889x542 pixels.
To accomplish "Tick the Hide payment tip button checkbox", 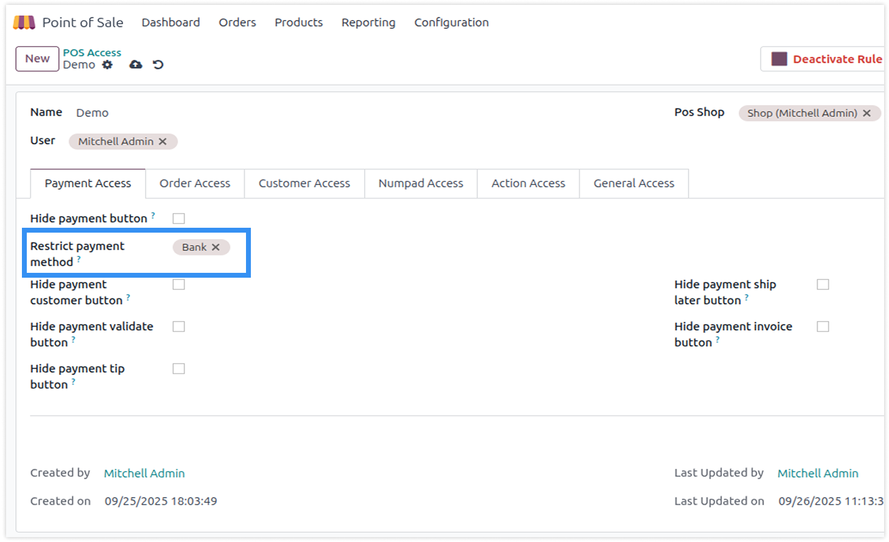I will [x=178, y=368].
